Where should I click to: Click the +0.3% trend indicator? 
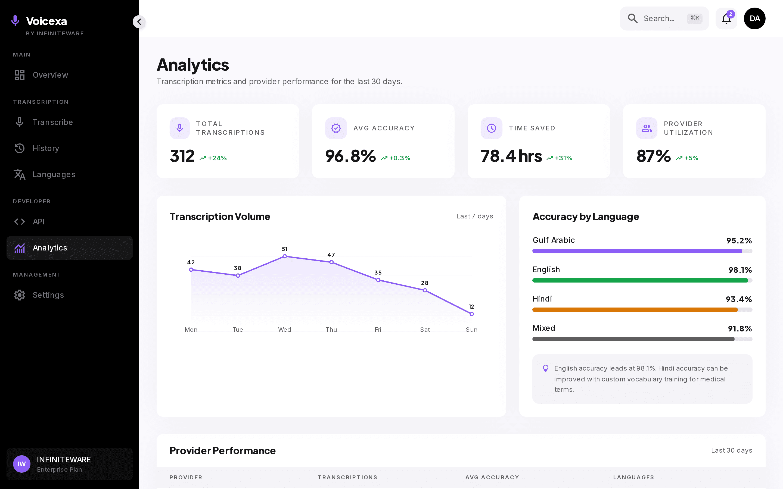pos(396,158)
